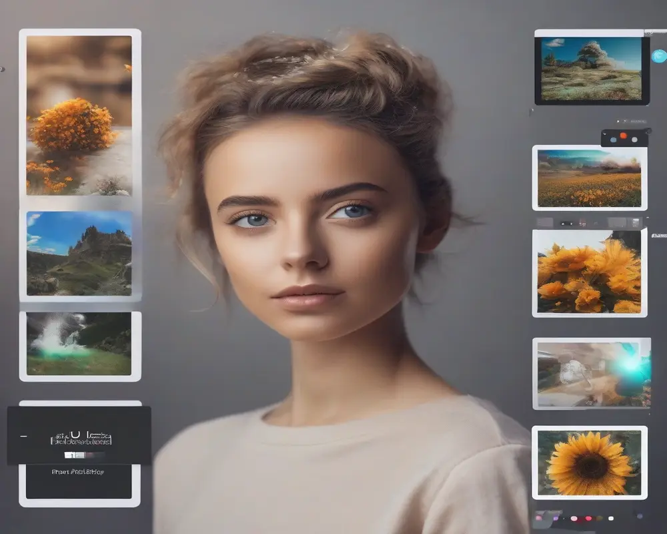This screenshot has height=534, width=667.
Task: Adjust the small slider bar in dark panel
Action: pos(84,455)
